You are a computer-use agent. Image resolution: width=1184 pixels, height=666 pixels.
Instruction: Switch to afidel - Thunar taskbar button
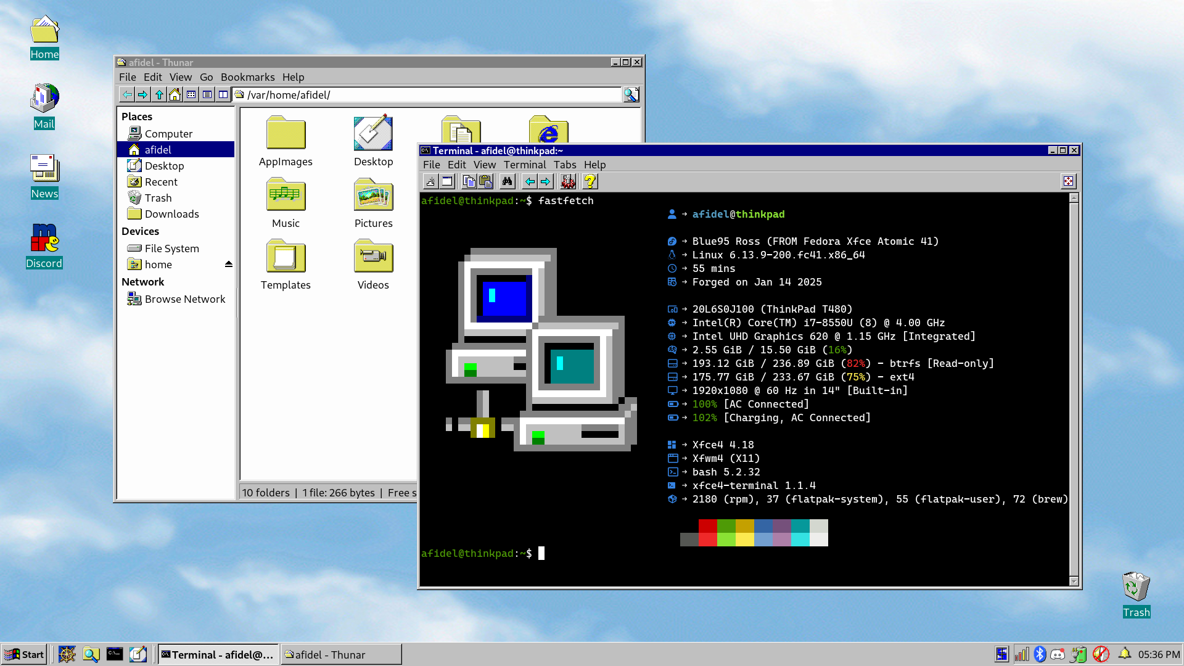[342, 654]
